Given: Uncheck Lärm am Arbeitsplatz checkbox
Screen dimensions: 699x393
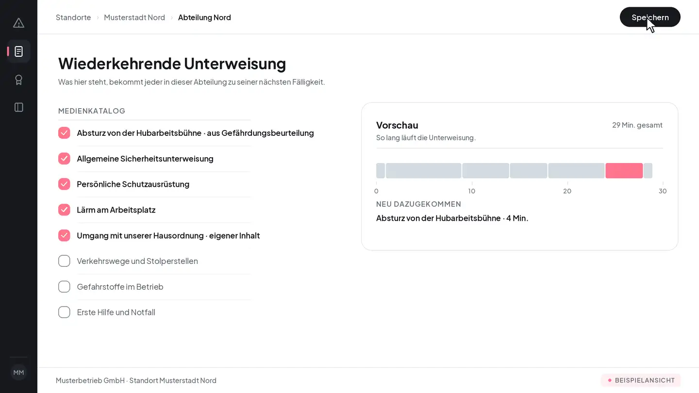Looking at the screenshot, I should (64, 210).
